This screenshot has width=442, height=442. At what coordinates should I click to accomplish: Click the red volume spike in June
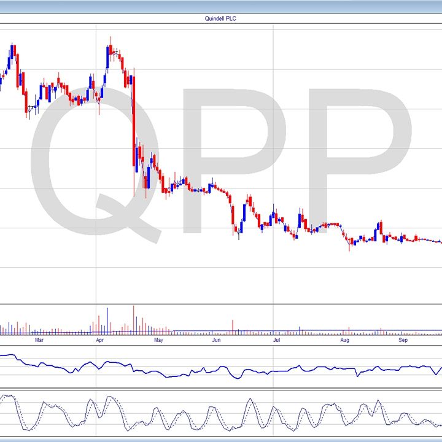coord(232,327)
